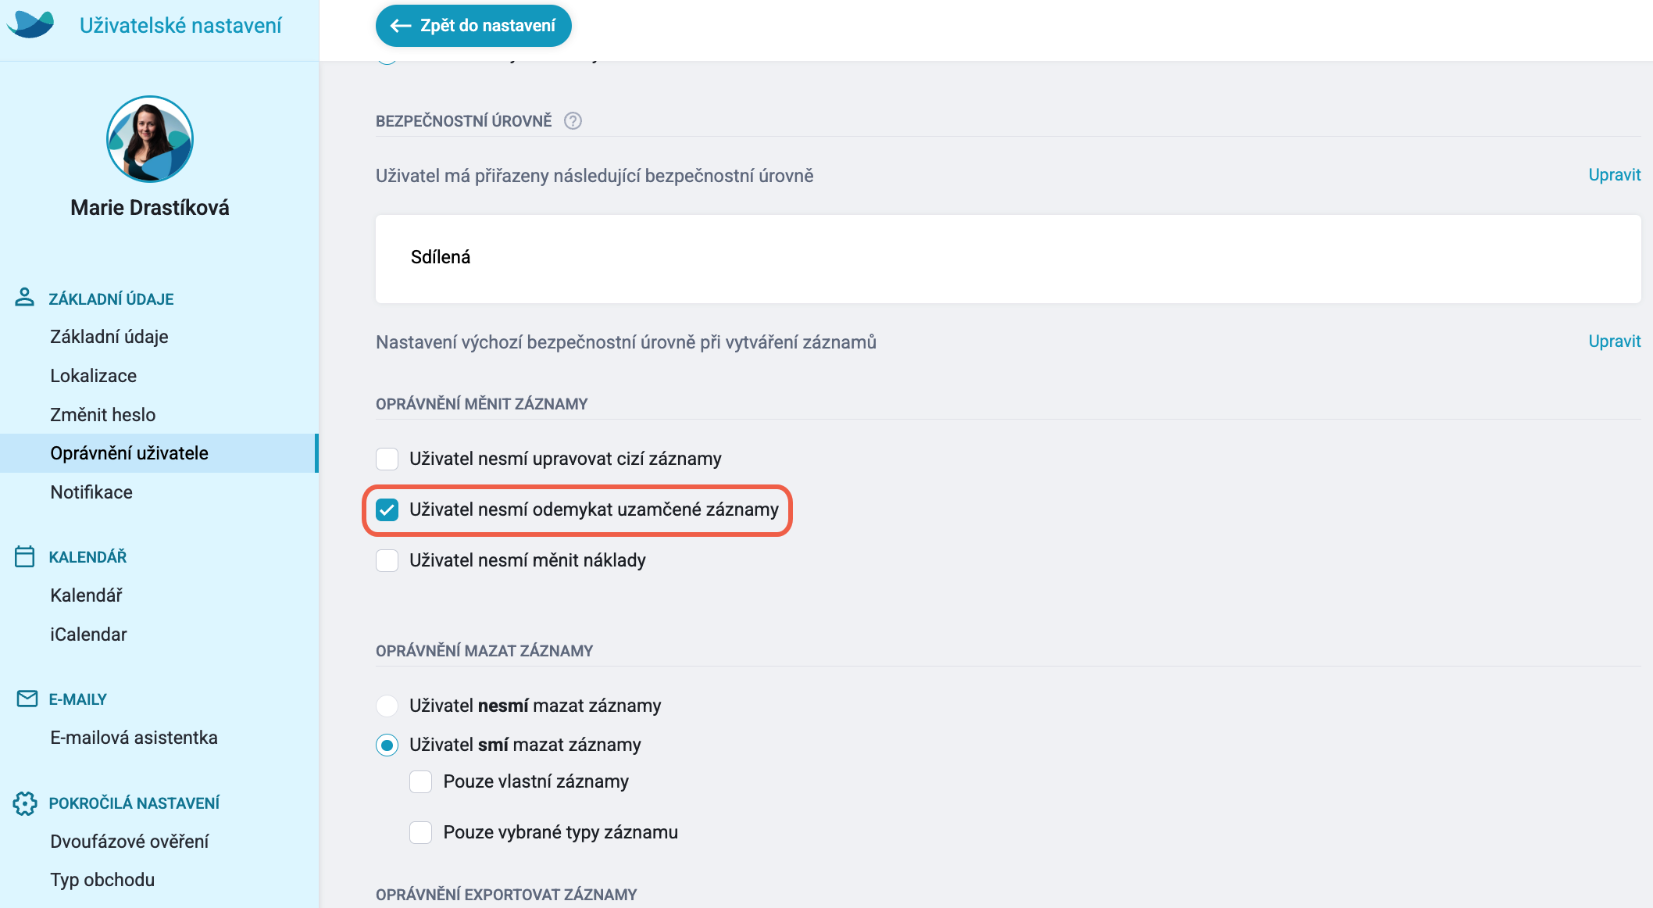Click KALENDÁŘ section heading
The height and width of the screenshot is (908, 1653).
click(87, 557)
